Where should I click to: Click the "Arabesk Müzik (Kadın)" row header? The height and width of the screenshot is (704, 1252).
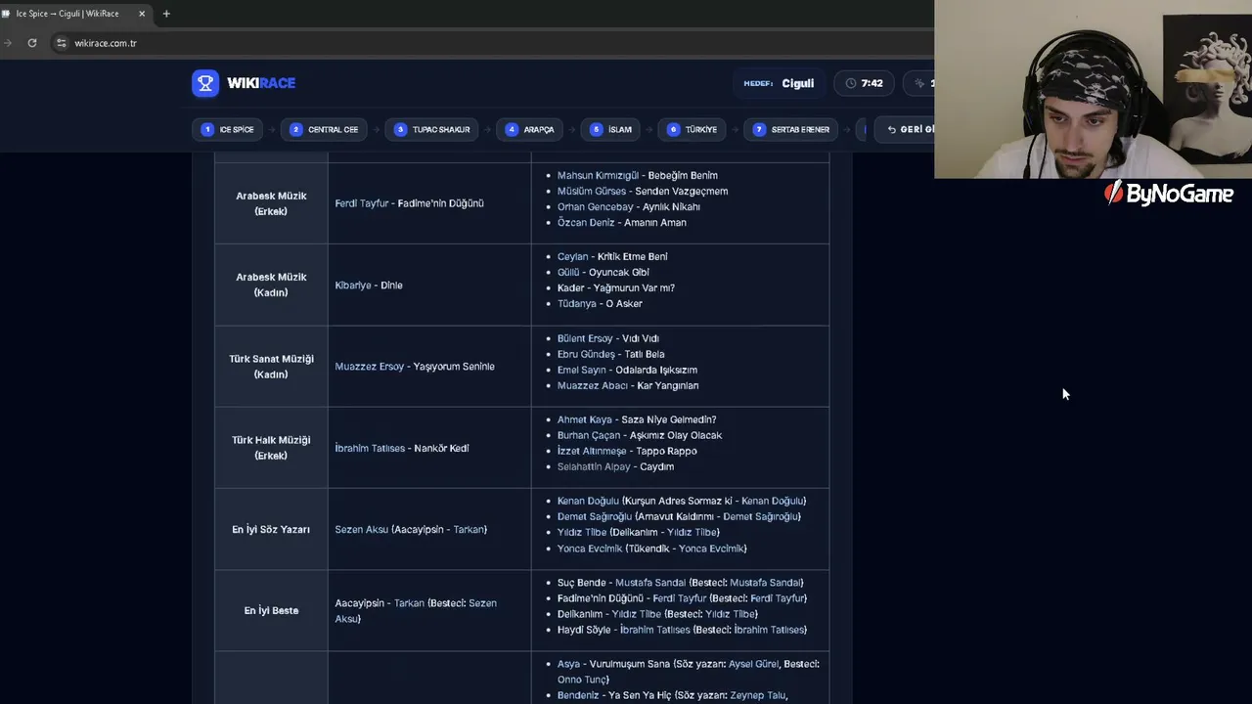(271, 285)
